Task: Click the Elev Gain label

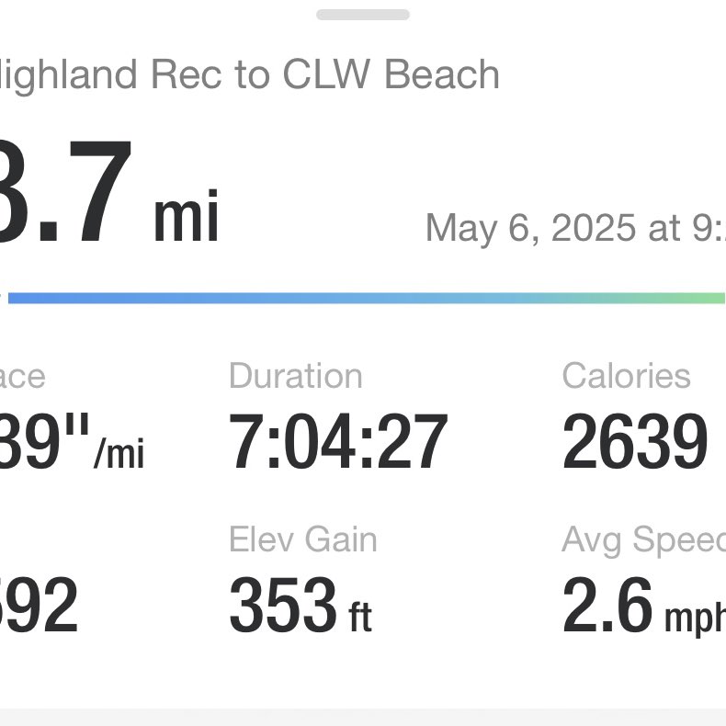Action: click(x=302, y=539)
